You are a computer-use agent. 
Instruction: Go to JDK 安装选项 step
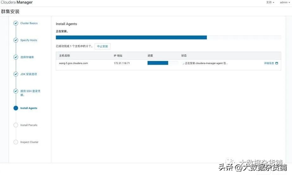(x=29, y=74)
